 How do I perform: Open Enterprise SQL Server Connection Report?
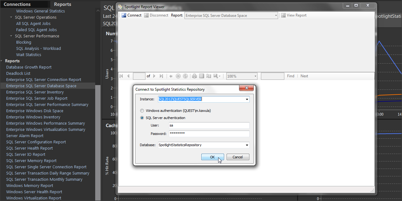44,79
